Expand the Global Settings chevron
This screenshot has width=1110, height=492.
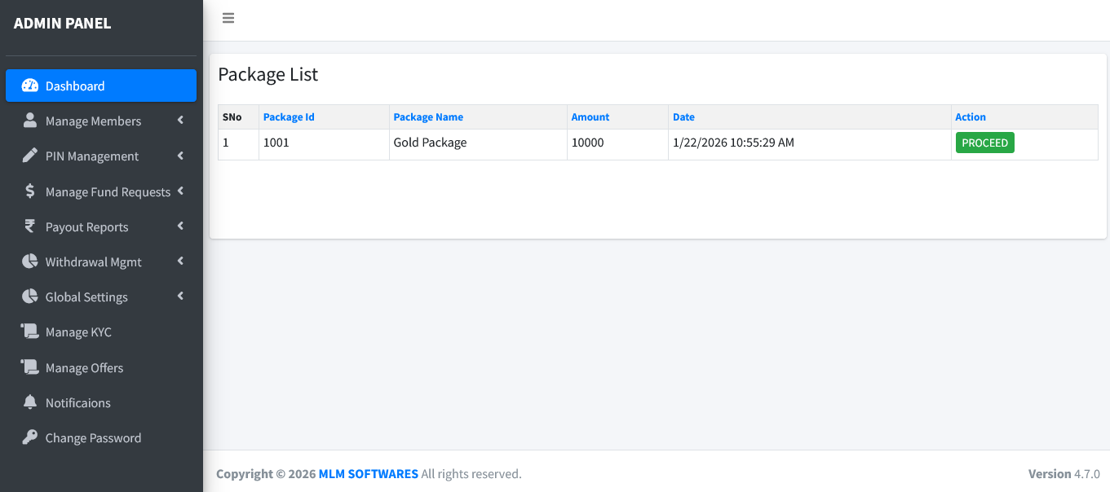[180, 297]
